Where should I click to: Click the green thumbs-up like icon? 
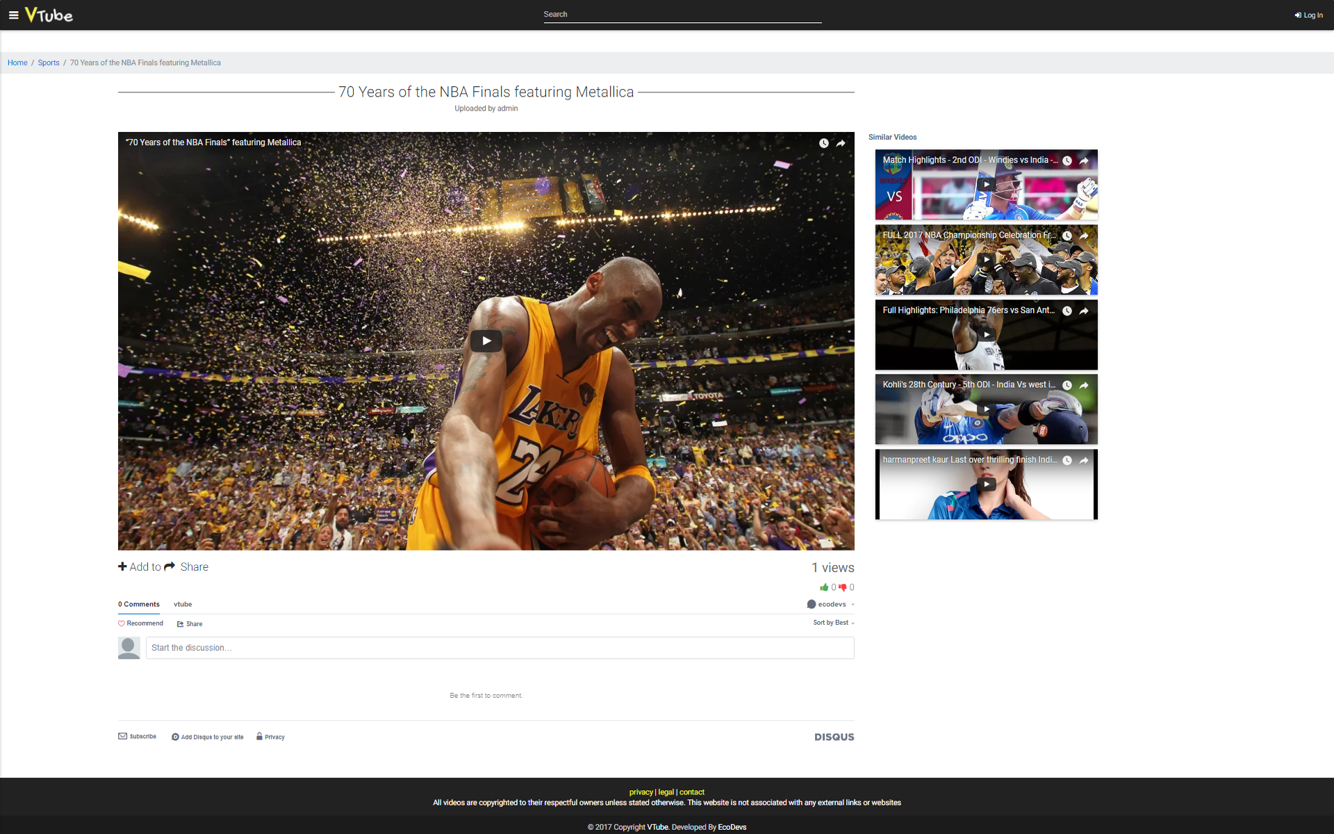tap(824, 587)
